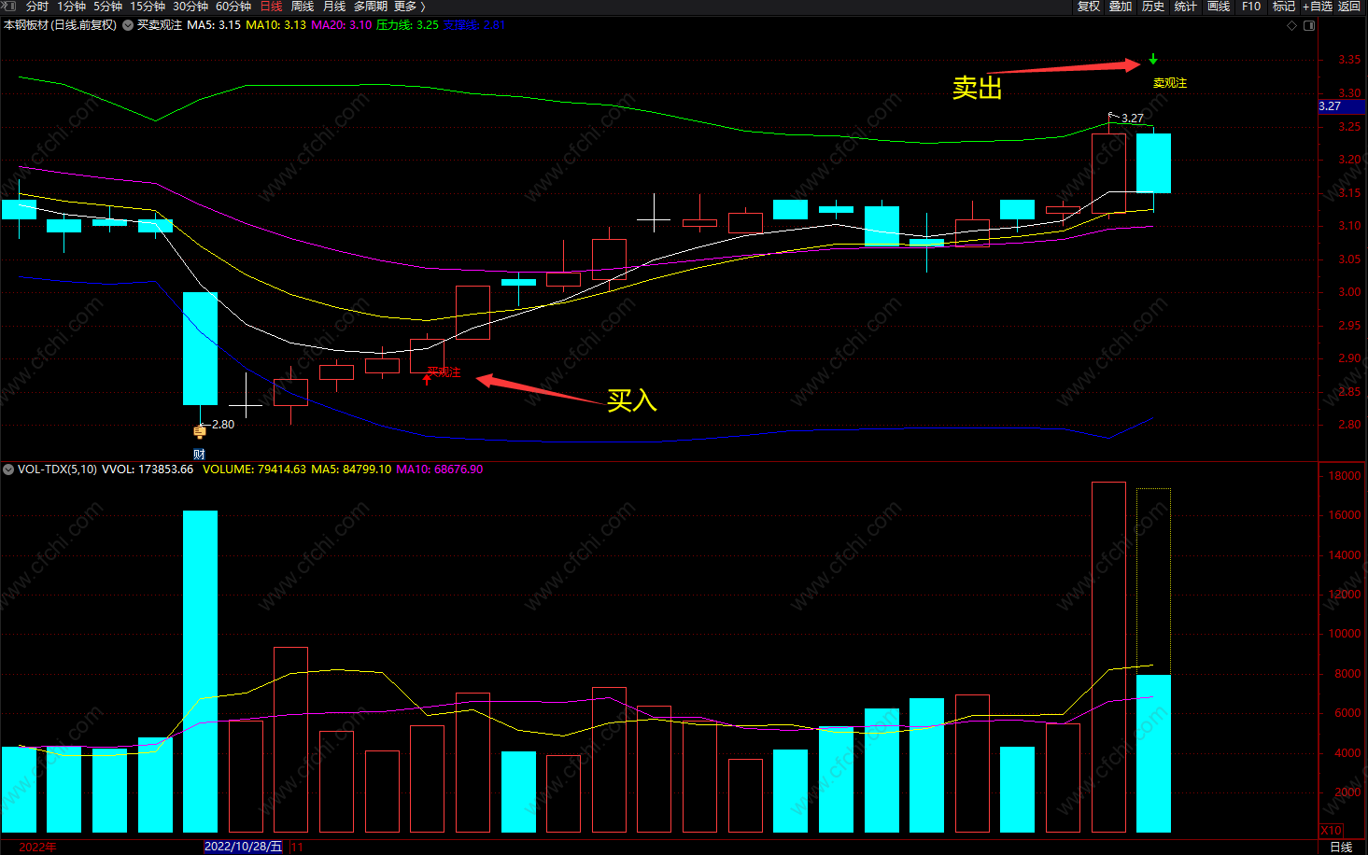Image resolution: width=1368 pixels, height=855 pixels.
Task: Click the 返回 back button
Action: pos(1349,7)
